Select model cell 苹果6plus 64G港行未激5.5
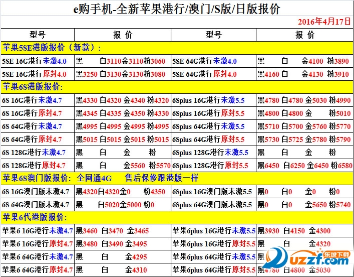Viewport: 354px width, 277px height. tap(214, 257)
